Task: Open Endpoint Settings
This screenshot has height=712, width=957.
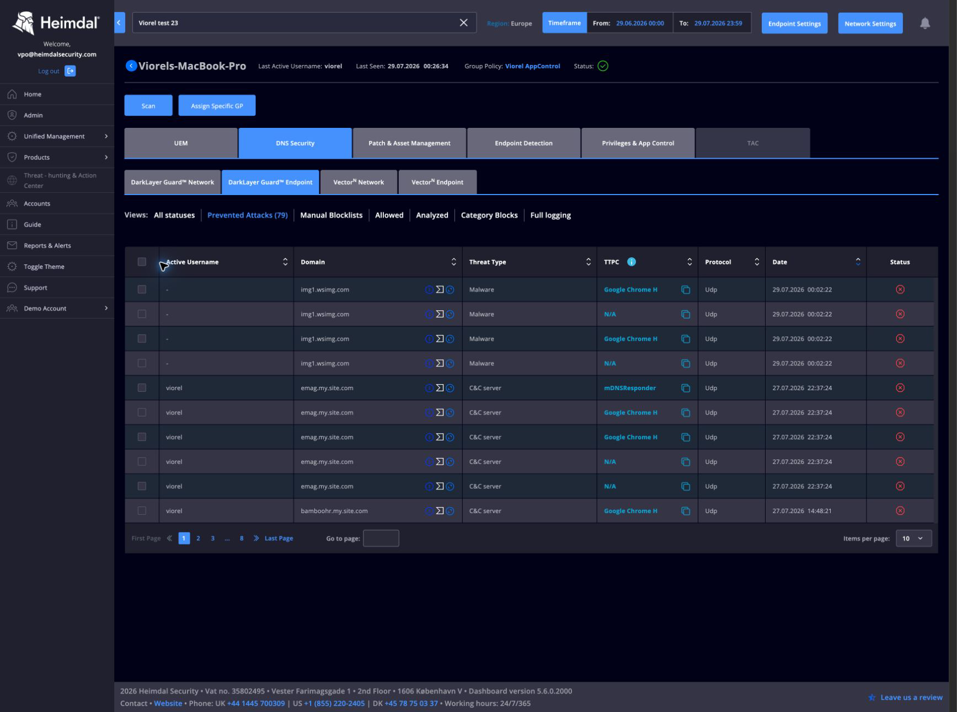Action: coord(794,23)
